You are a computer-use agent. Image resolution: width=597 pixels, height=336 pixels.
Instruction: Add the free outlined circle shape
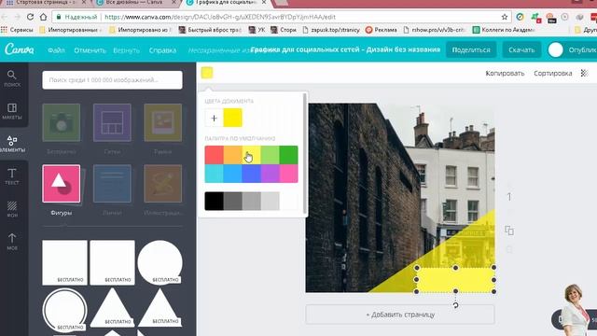point(64,310)
